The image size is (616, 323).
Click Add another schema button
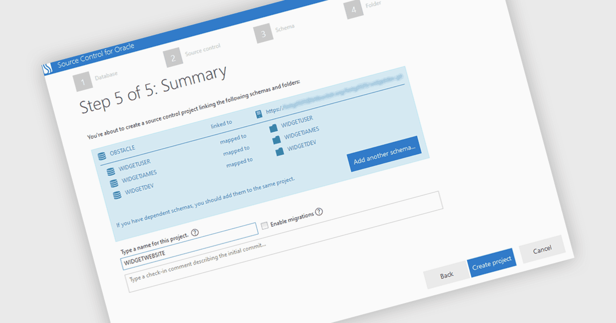pos(384,154)
